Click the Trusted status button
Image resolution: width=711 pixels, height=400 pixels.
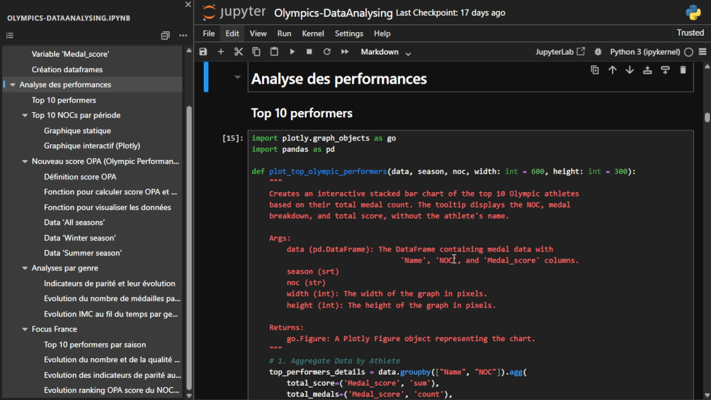[x=690, y=32]
